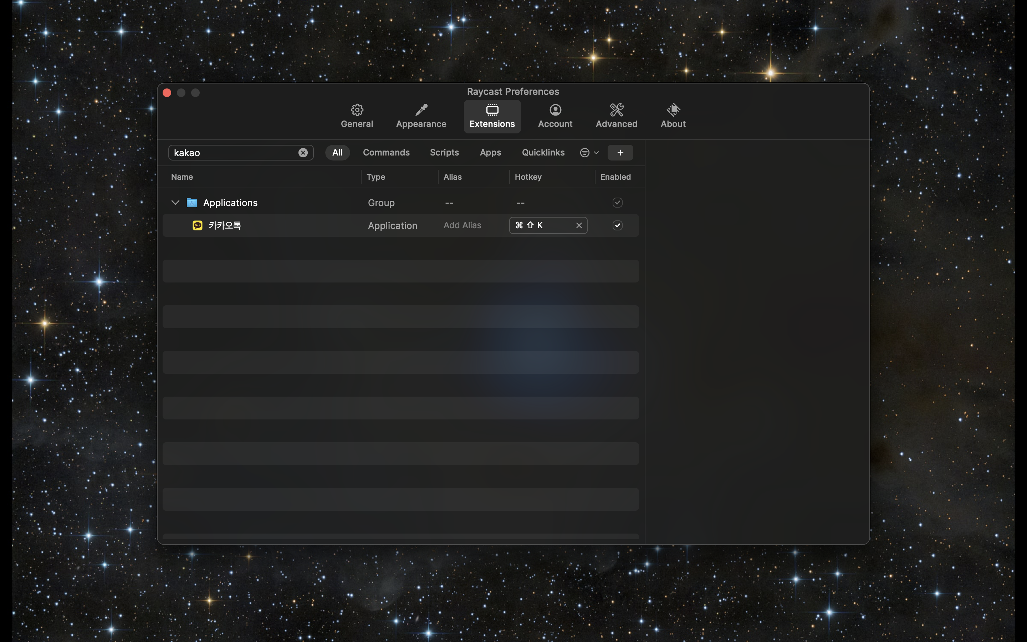Open the Advanced preferences tab

pos(616,116)
